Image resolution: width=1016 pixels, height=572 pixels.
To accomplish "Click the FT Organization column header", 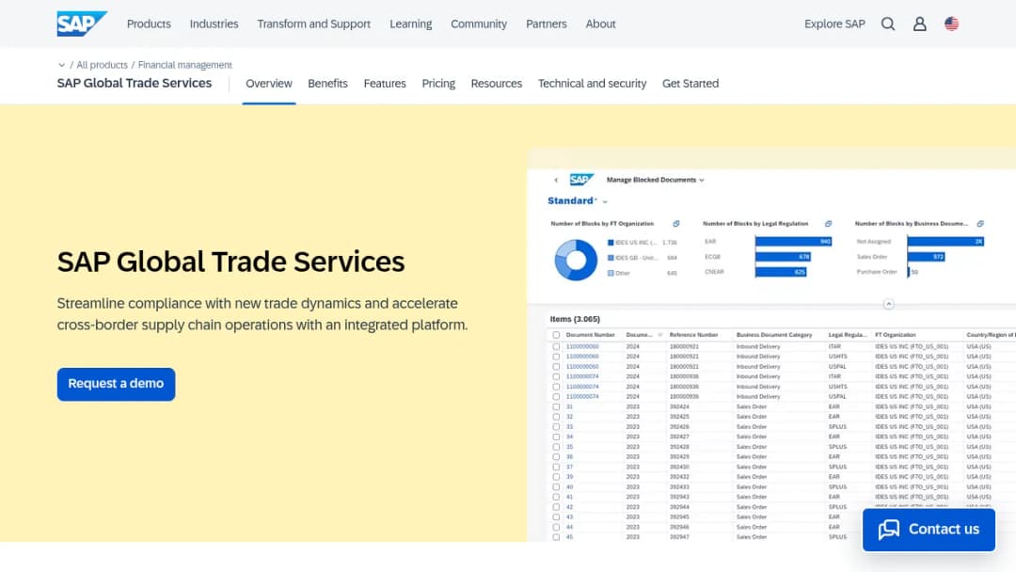I will click(x=895, y=335).
